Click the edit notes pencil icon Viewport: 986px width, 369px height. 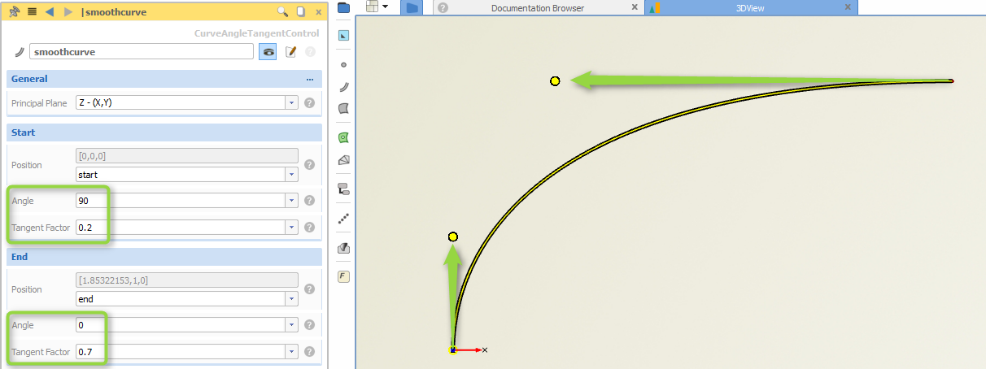tap(290, 51)
